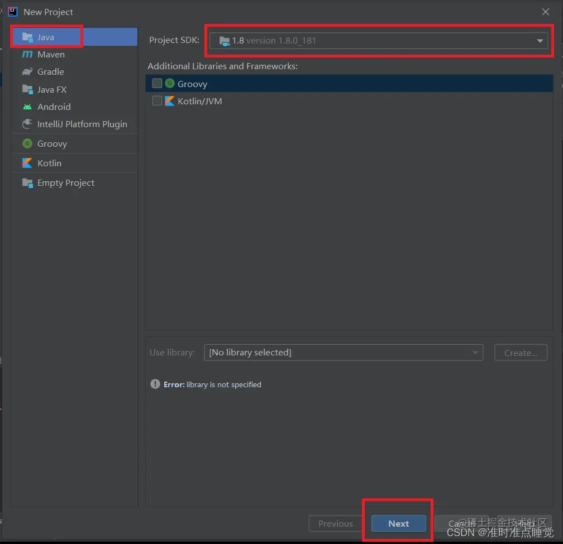The image size is (563, 544).
Task: Click the Maven 'm' icon
Action: (27, 54)
